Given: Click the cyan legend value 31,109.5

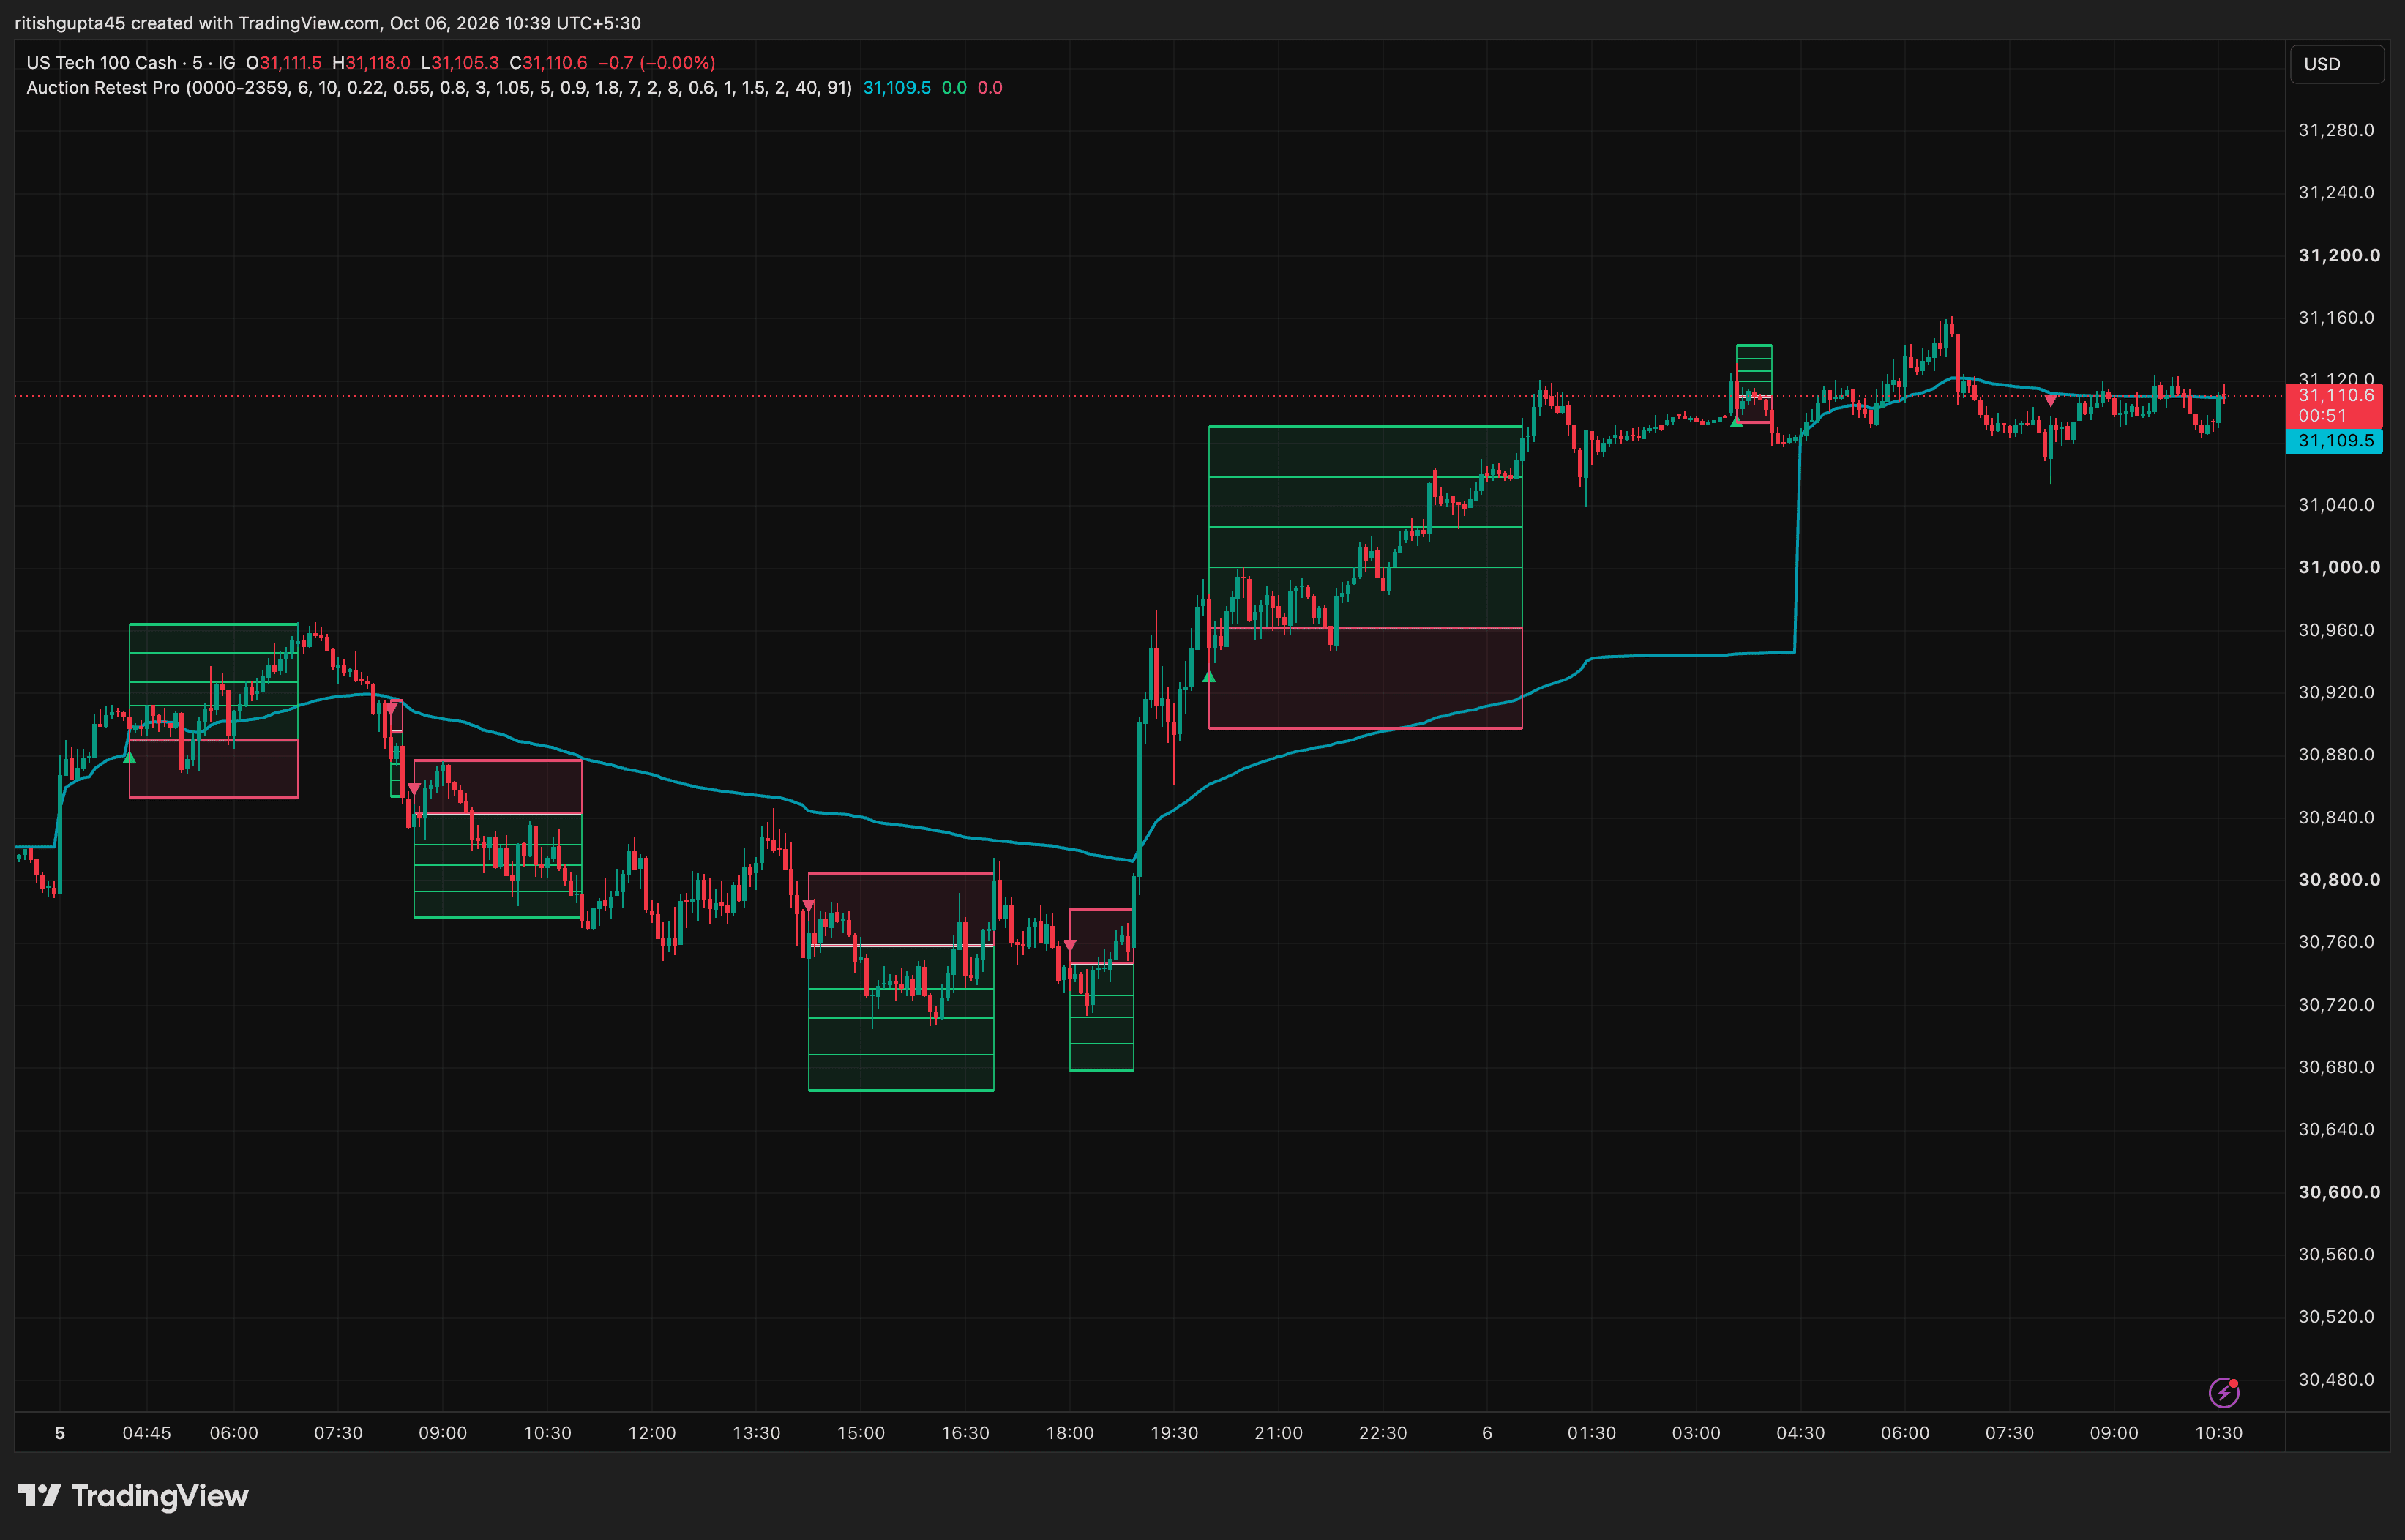Looking at the screenshot, I should tap(897, 88).
